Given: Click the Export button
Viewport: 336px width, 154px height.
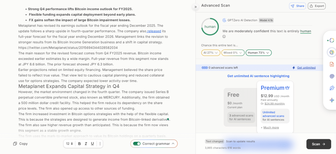Looking at the screenshot, I should coord(316,6).
